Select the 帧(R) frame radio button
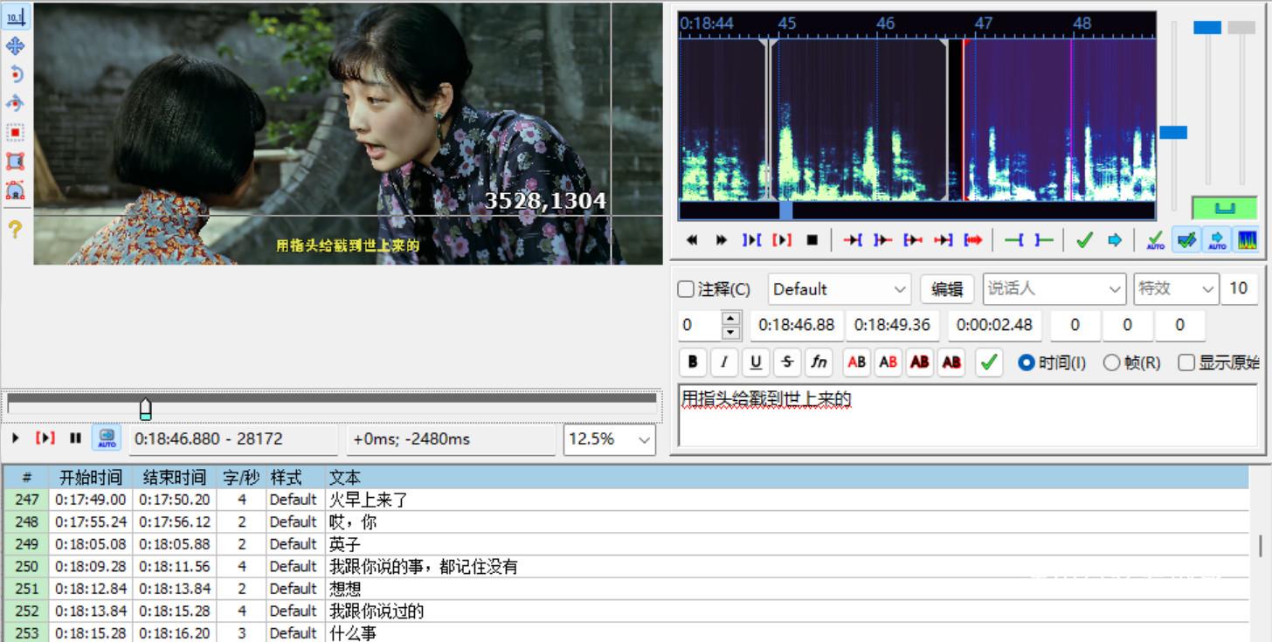 1111,362
